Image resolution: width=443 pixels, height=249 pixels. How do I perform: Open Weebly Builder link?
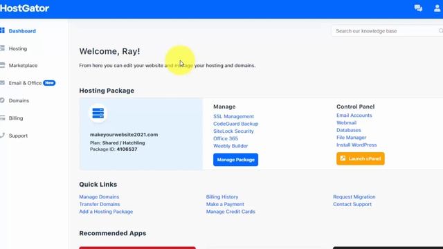point(230,146)
